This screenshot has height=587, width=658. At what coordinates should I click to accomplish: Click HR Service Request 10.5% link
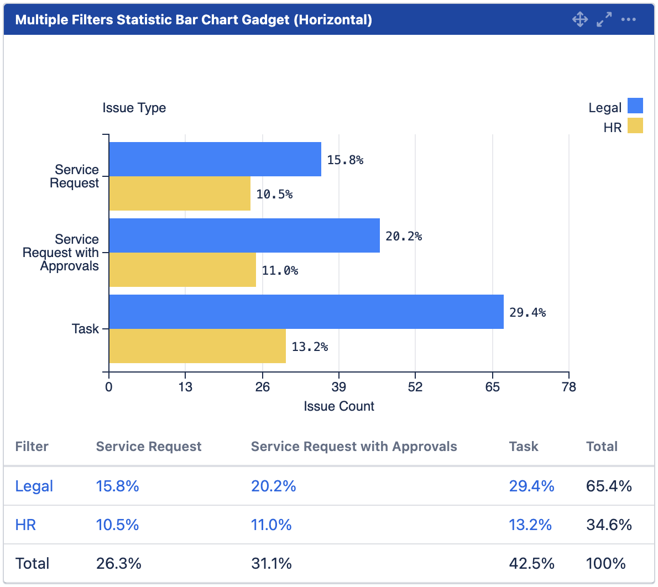pos(117,525)
